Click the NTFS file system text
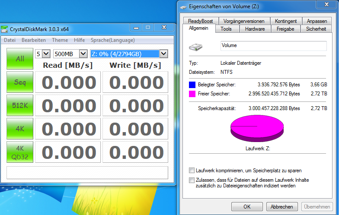The width and height of the screenshot is (339, 215). pos(227,72)
